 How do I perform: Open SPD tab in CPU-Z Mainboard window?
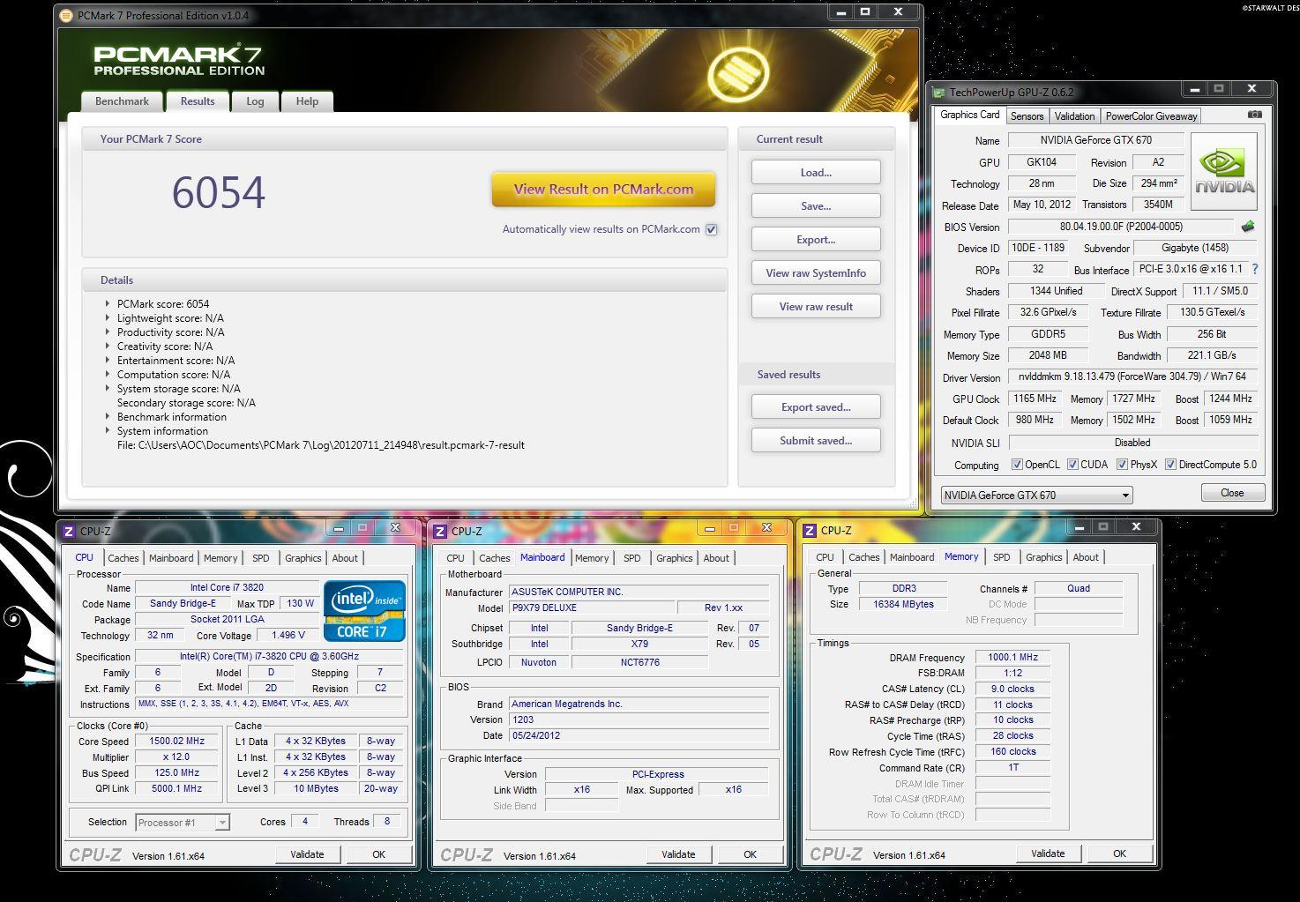click(x=632, y=558)
